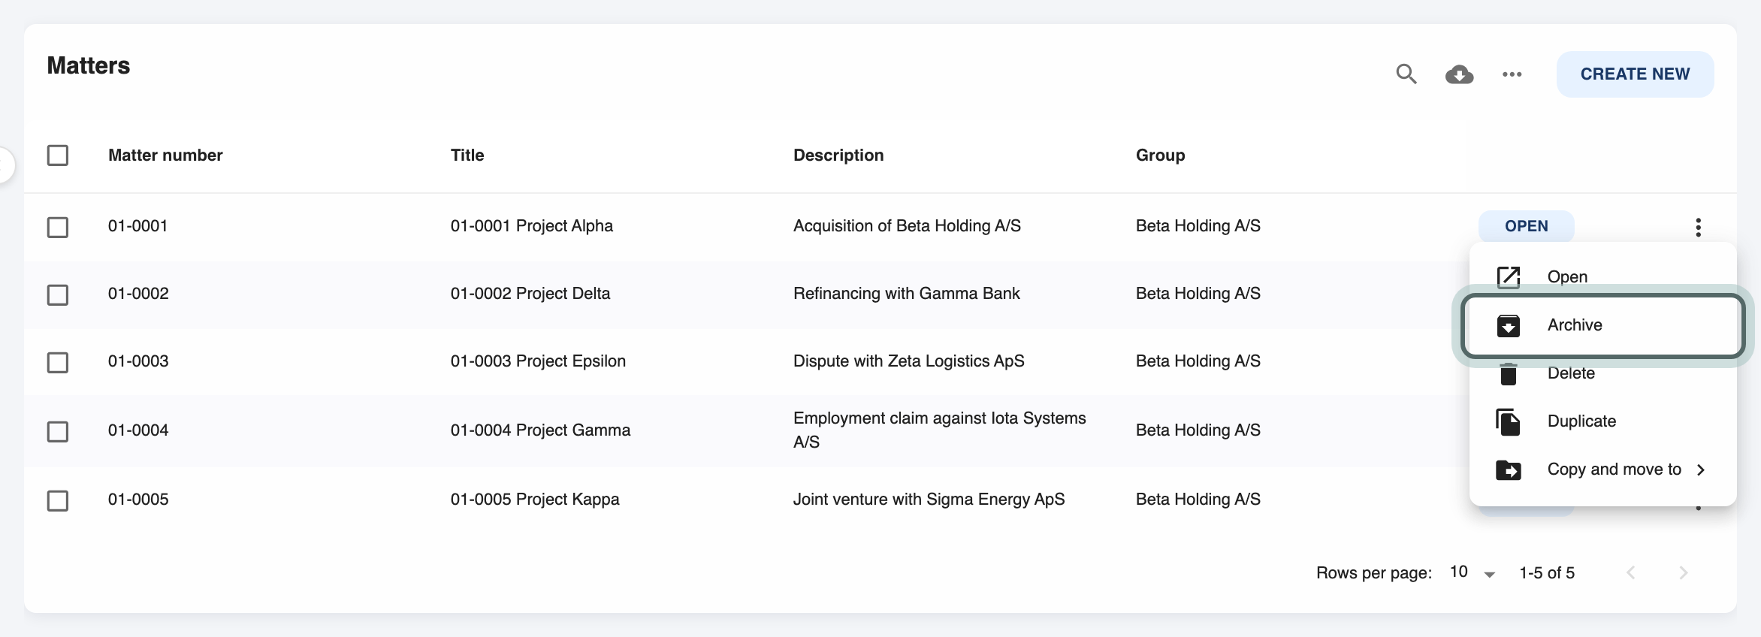Check the box for matter 01-0001
The width and height of the screenshot is (1761, 637).
[58, 227]
